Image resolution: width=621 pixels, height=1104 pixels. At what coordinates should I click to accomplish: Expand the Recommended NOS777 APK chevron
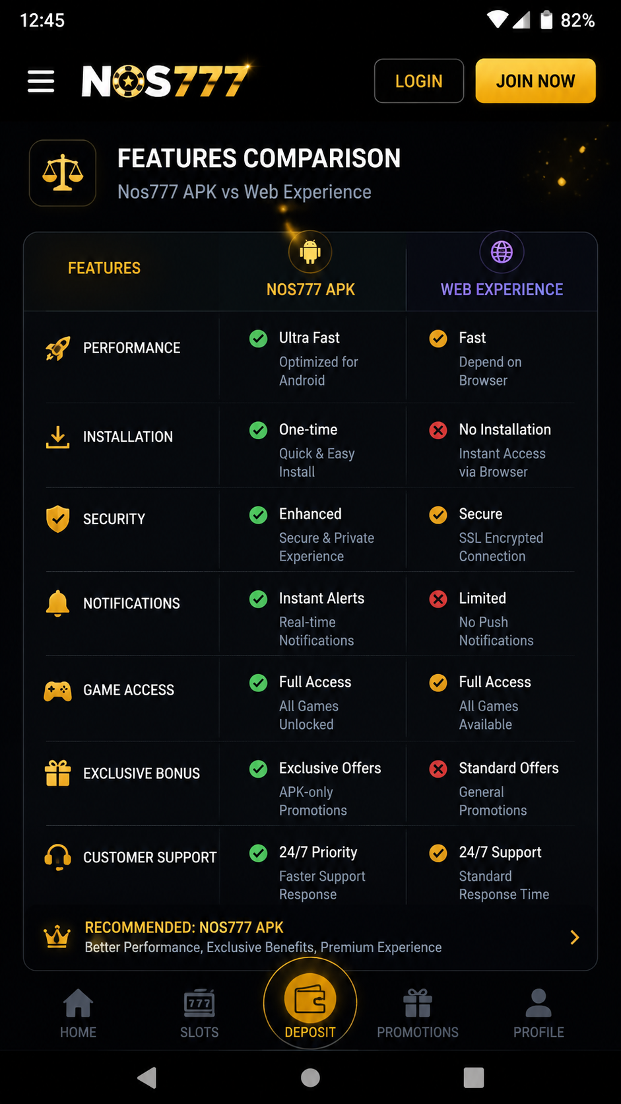click(575, 938)
